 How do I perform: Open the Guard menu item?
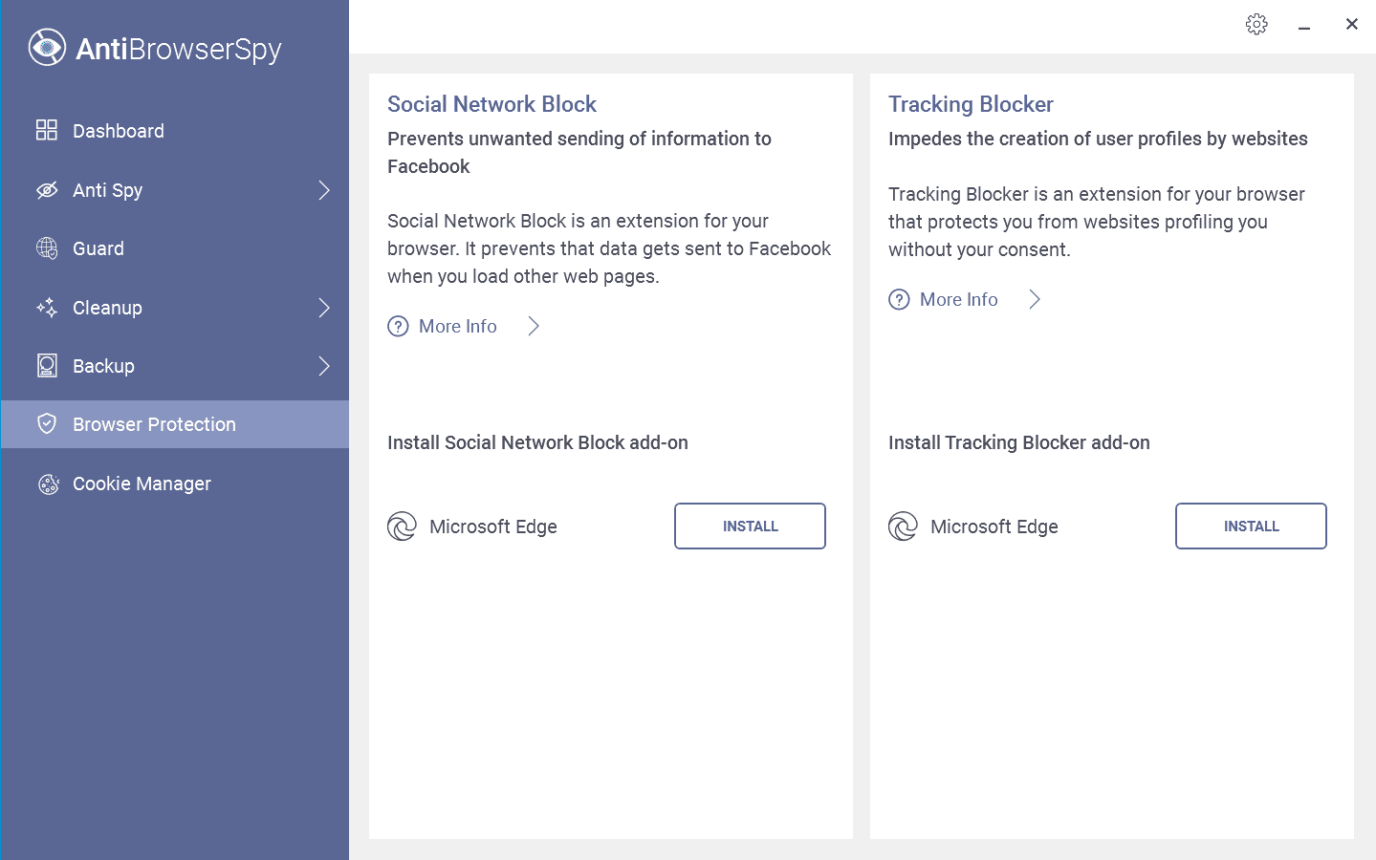coord(98,248)
